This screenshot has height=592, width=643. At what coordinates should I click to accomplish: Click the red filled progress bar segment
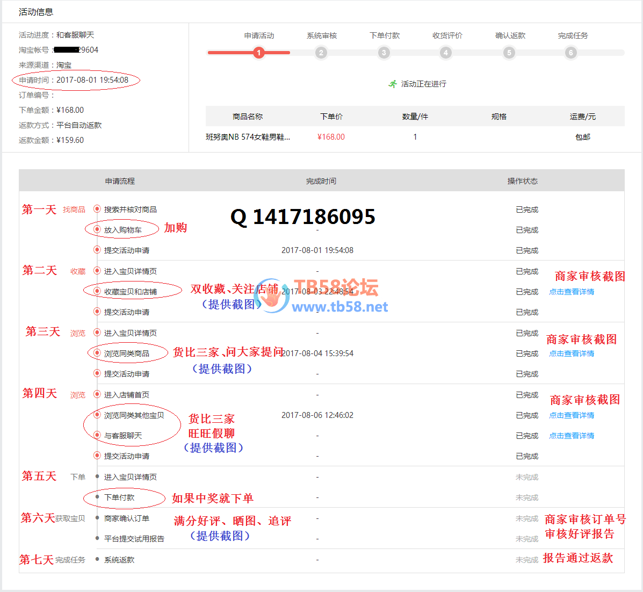point(231,53)
